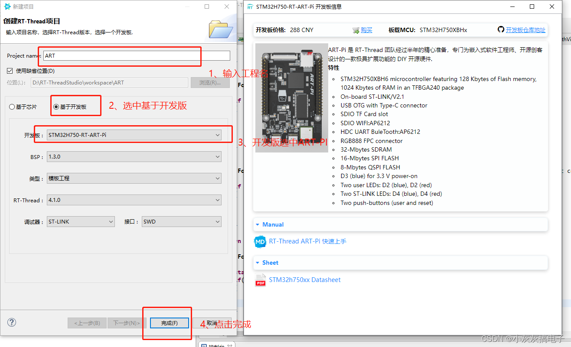
Task: Click the GitHub icon beside 开发板仓库地址
Action: click(501, 29)
